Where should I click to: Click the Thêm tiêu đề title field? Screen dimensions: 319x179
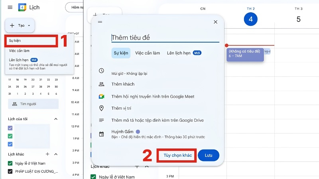[165, 38]
